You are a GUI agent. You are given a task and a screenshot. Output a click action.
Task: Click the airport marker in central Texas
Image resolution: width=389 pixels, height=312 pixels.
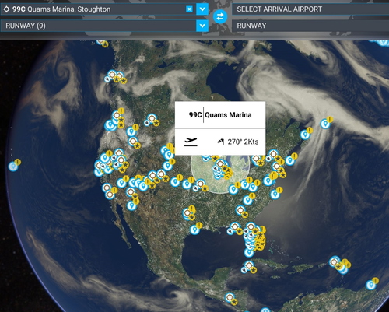pos(187,213)
